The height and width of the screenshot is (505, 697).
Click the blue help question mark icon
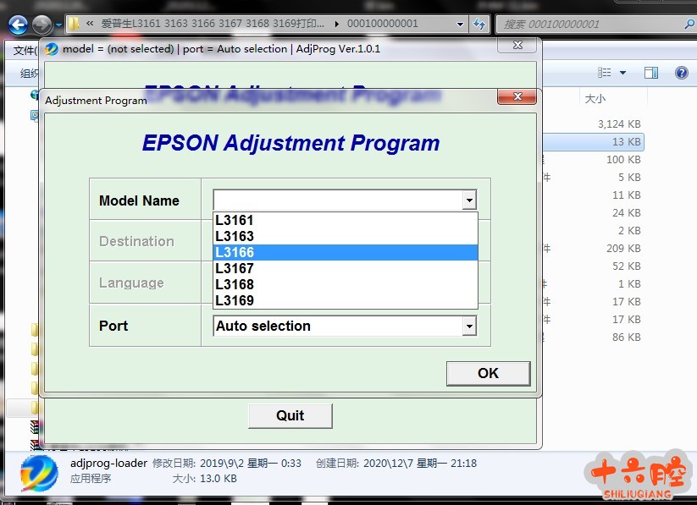tap(681, 74)
